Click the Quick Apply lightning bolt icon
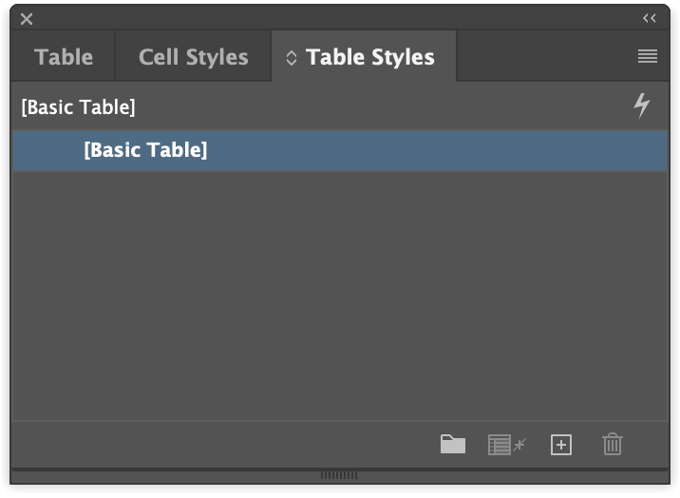The image size is (680, 498). [x=641, y=105]
